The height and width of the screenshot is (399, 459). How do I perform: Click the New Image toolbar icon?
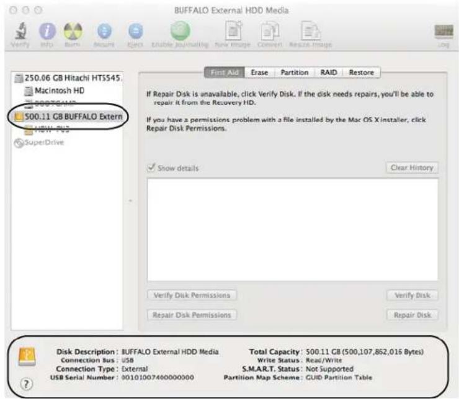(x=233, y=30)
